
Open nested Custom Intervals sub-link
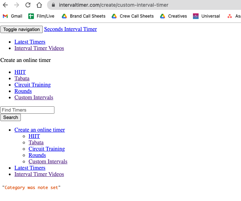coord(48,162)
